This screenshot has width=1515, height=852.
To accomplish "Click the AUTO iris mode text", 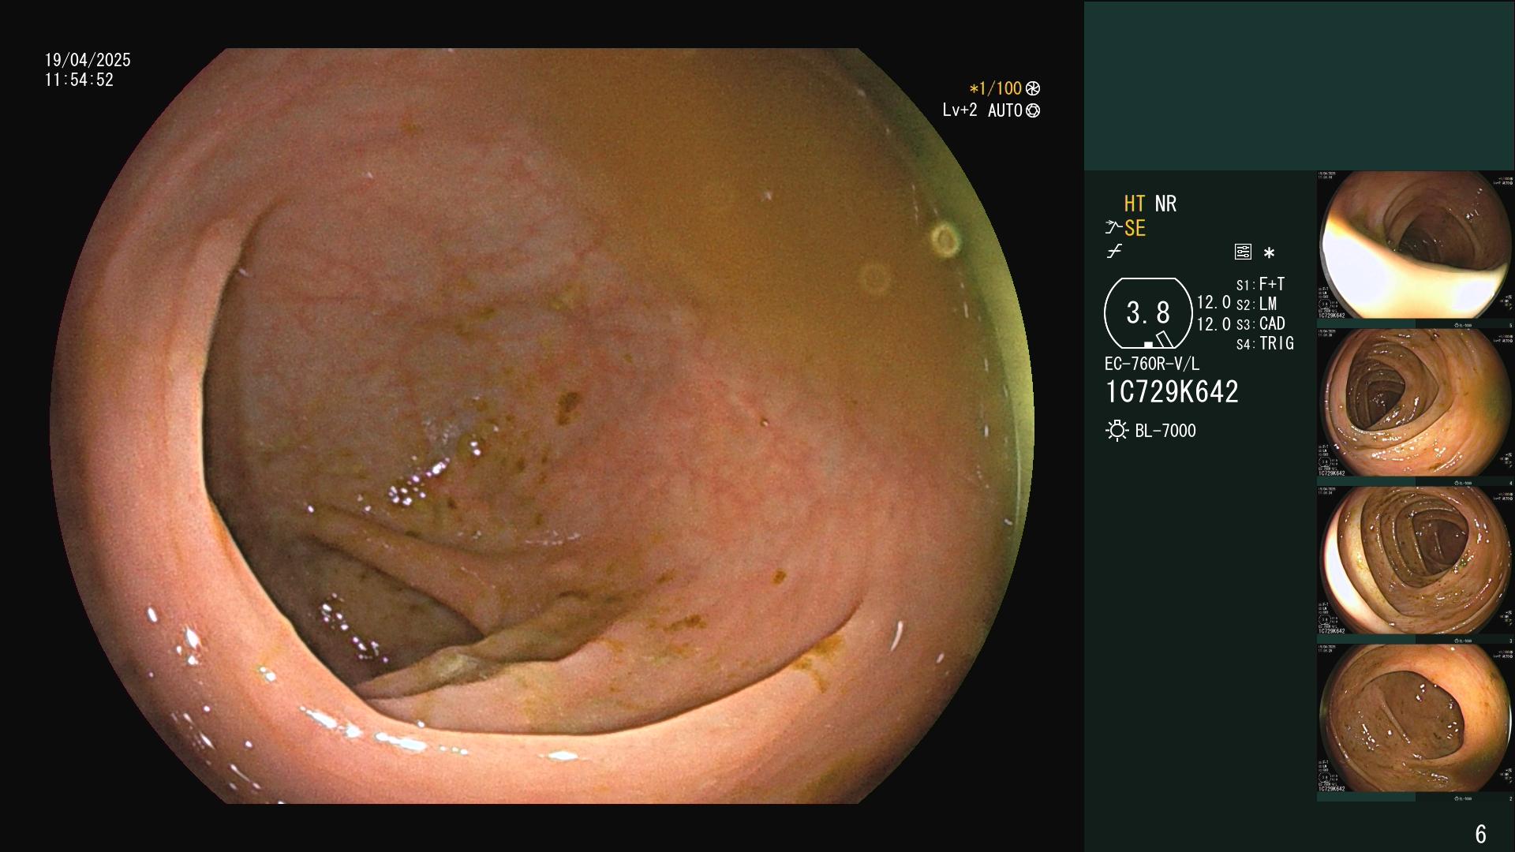I will pos(1005,110).
